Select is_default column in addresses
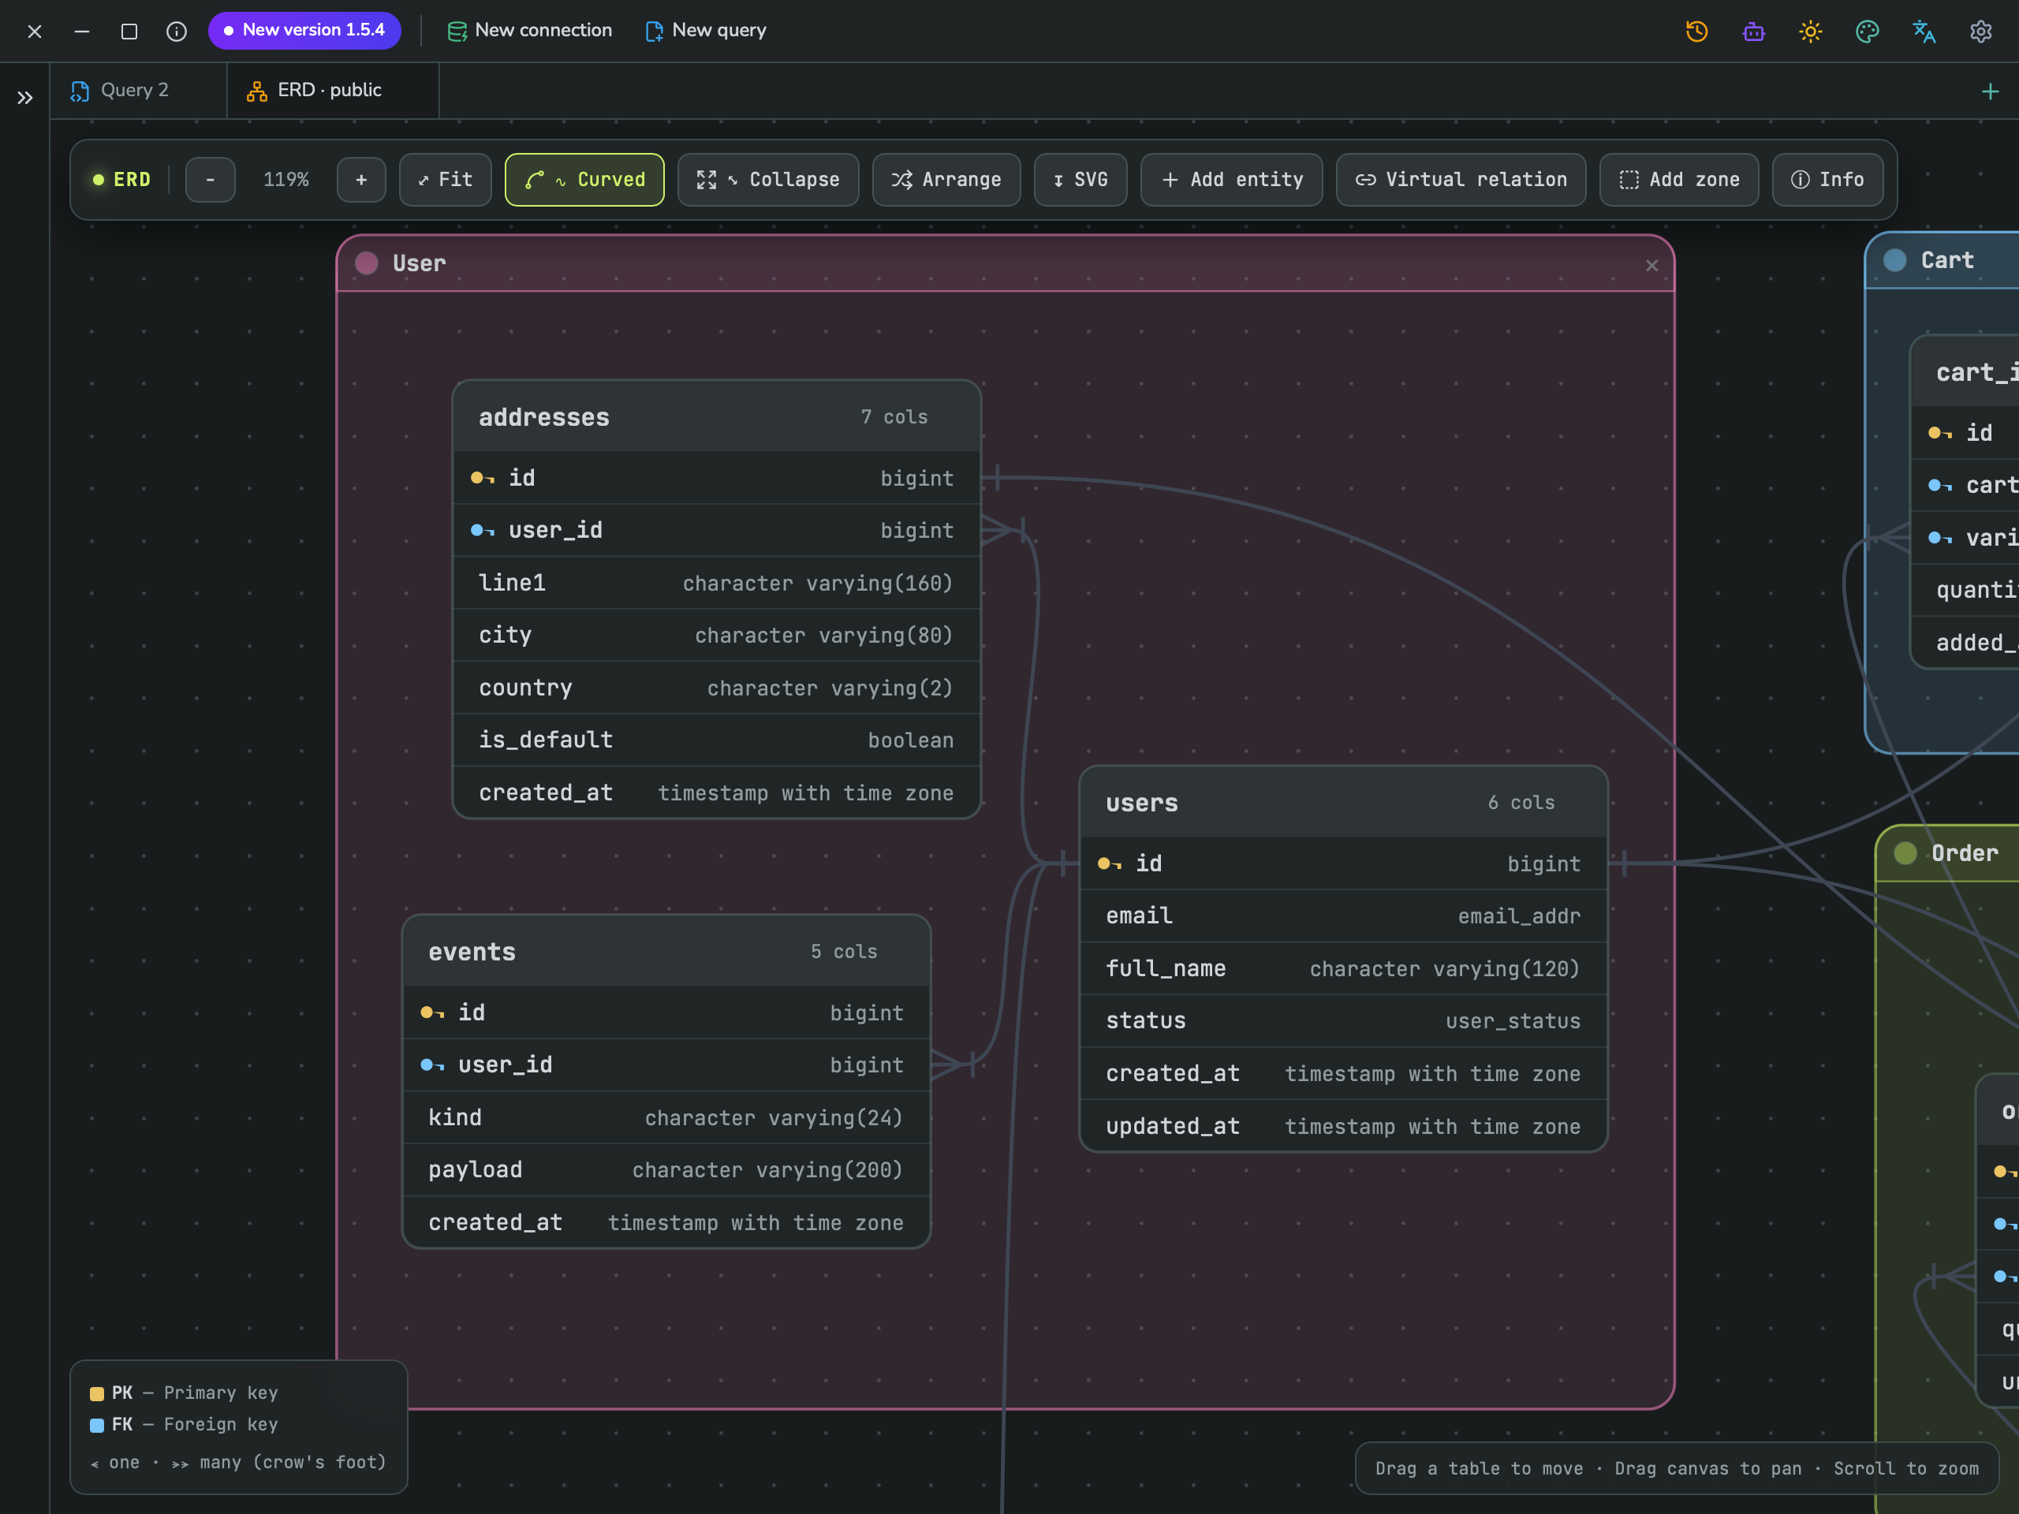The width and height of the screenshot is (2019, 1514). [716, 740]
